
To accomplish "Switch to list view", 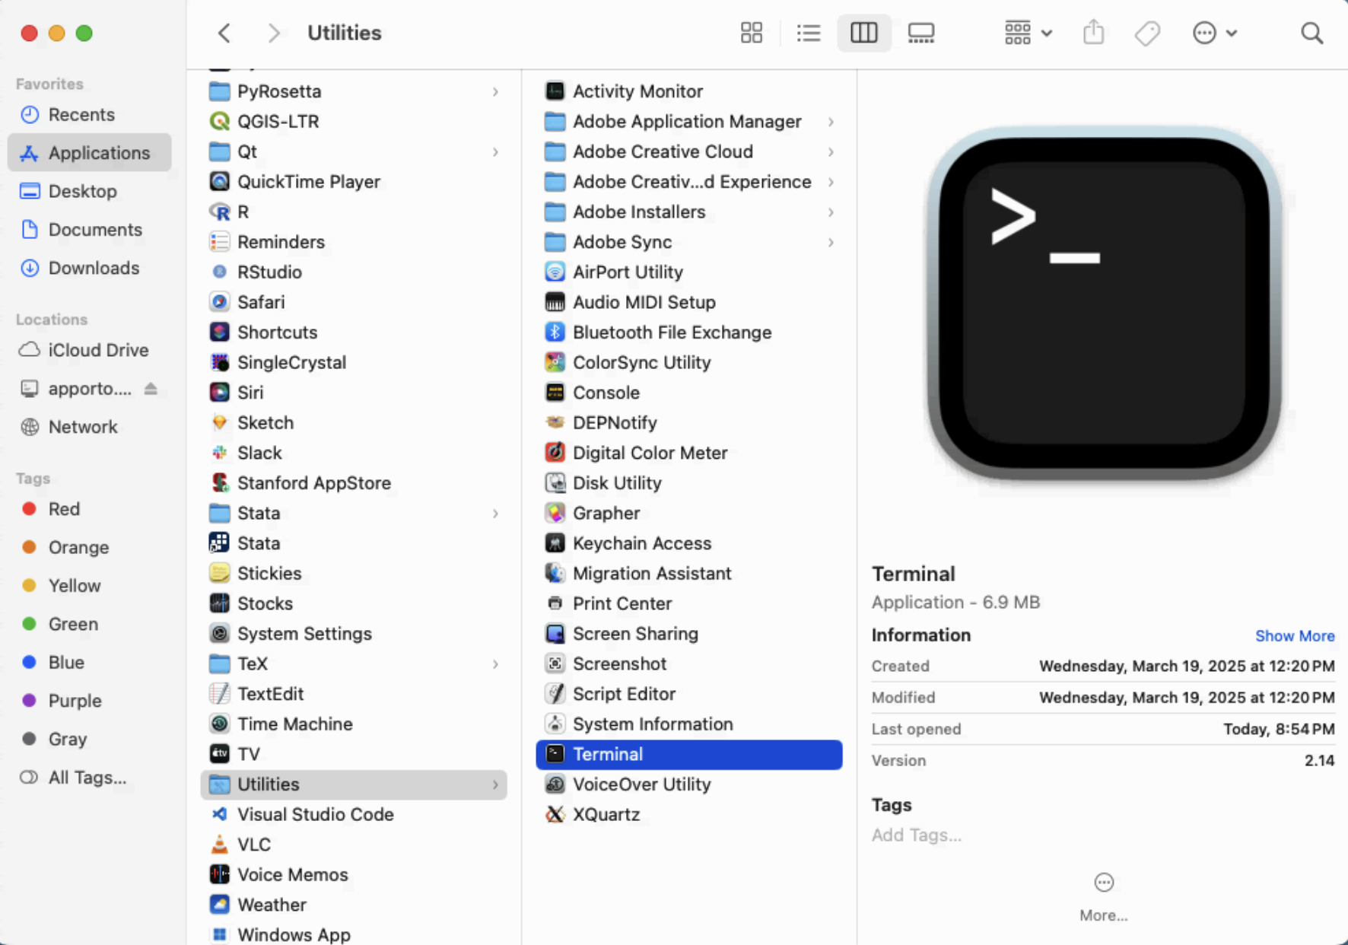I will click(x=808, y=33).
